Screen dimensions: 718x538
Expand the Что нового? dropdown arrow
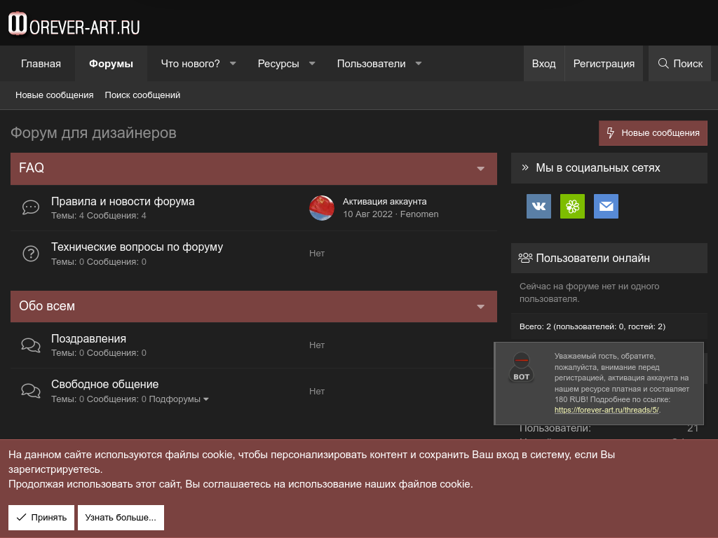[233, 64]
